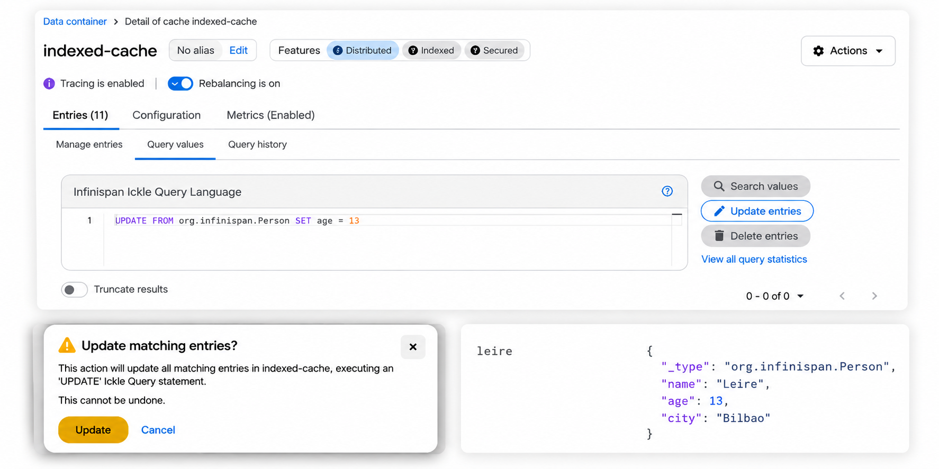Click the "city": "Bilbao" line
The width and height of the screenshot is (939, 469).
click(x=716, y=418)
